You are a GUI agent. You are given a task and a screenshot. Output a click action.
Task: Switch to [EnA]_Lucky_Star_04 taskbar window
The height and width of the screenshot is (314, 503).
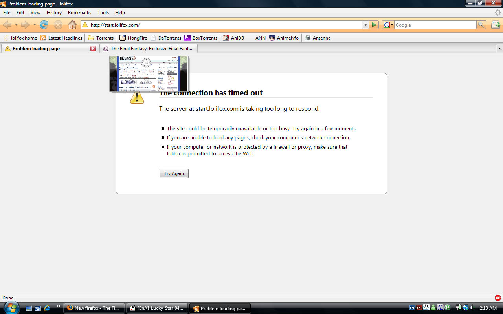click(157, 308)
